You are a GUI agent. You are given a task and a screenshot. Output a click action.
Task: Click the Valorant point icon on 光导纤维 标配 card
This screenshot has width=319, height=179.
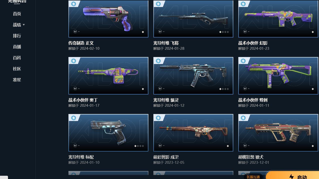(75, 145)
